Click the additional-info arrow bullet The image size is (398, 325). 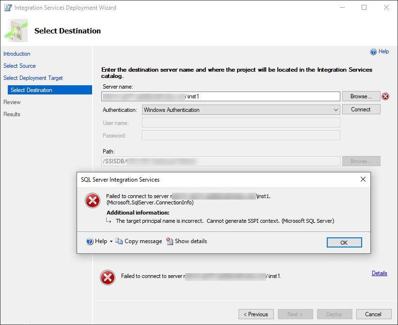pyautogui.click(x=109, y=220)
